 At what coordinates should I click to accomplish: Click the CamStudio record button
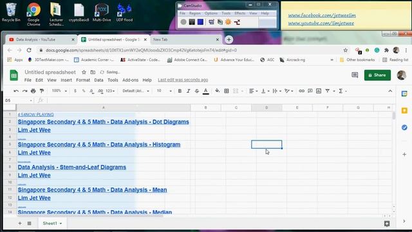click(183, 22)
